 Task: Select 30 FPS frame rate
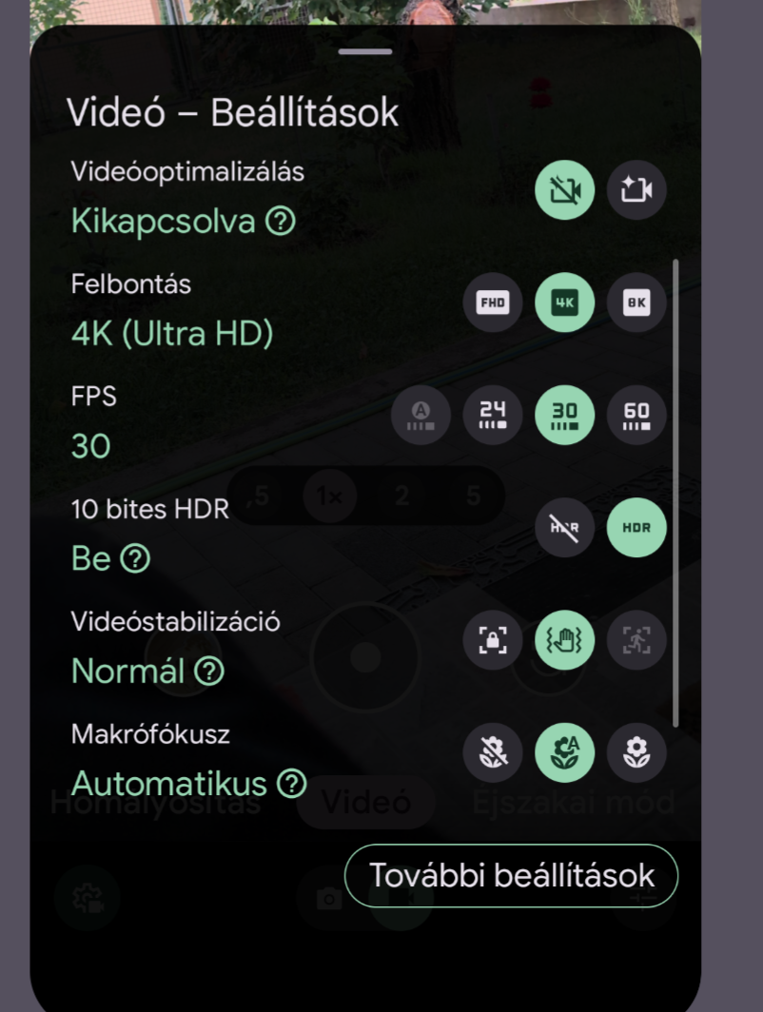tap(564, 415)
